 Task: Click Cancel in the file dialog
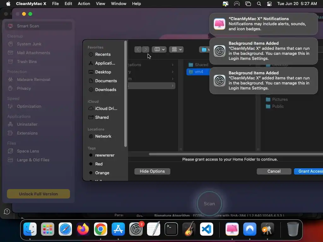(x=274, y=171)
